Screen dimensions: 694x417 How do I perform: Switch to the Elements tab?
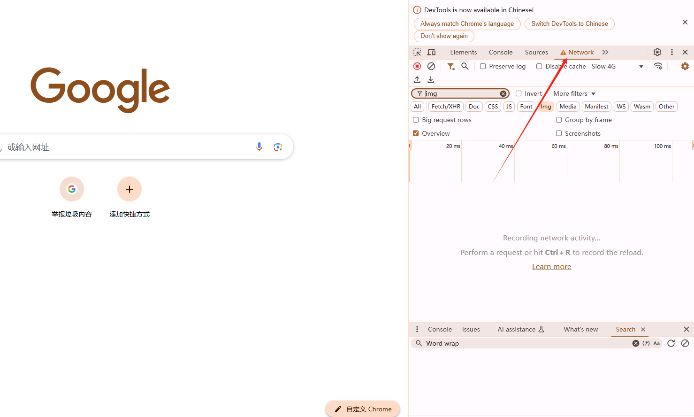(x=464, y=52)
